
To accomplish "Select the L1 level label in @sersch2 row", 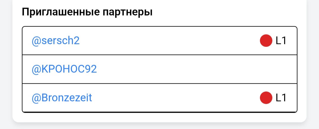I will pos(281,41).
